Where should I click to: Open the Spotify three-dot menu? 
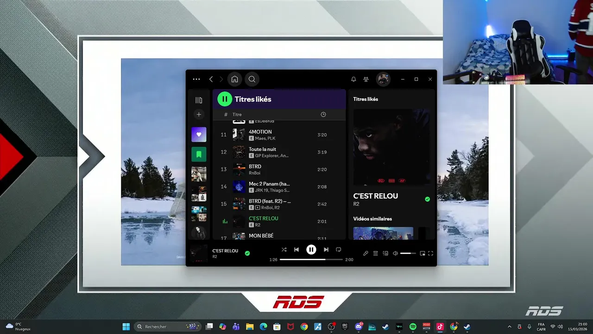pos(196,79)
